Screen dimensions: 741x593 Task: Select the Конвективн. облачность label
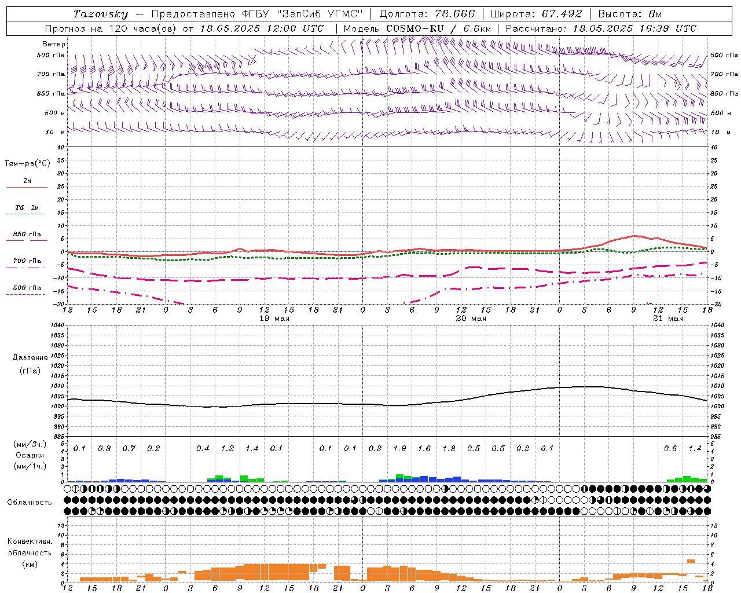point(30,547)
